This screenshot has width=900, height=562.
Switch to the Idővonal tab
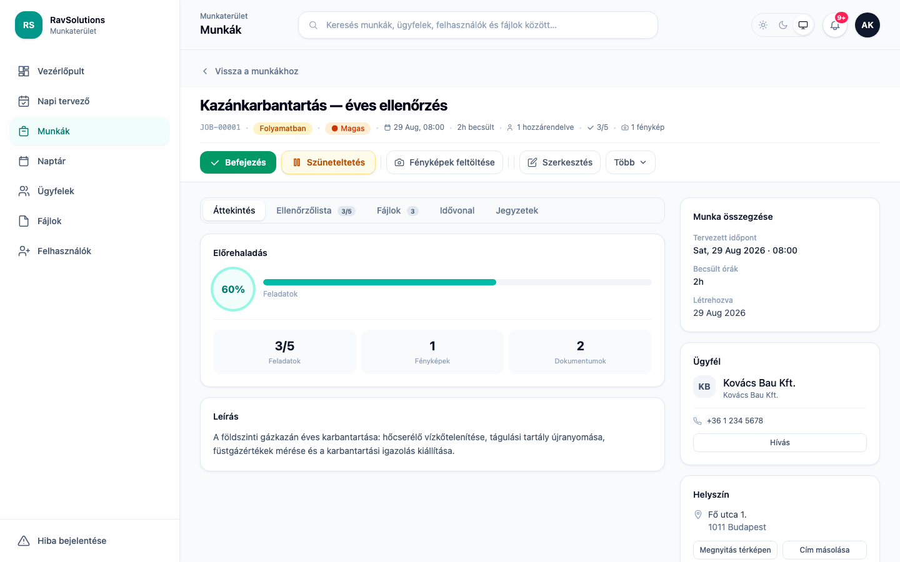pyautogui.click(x=457, y=210)
